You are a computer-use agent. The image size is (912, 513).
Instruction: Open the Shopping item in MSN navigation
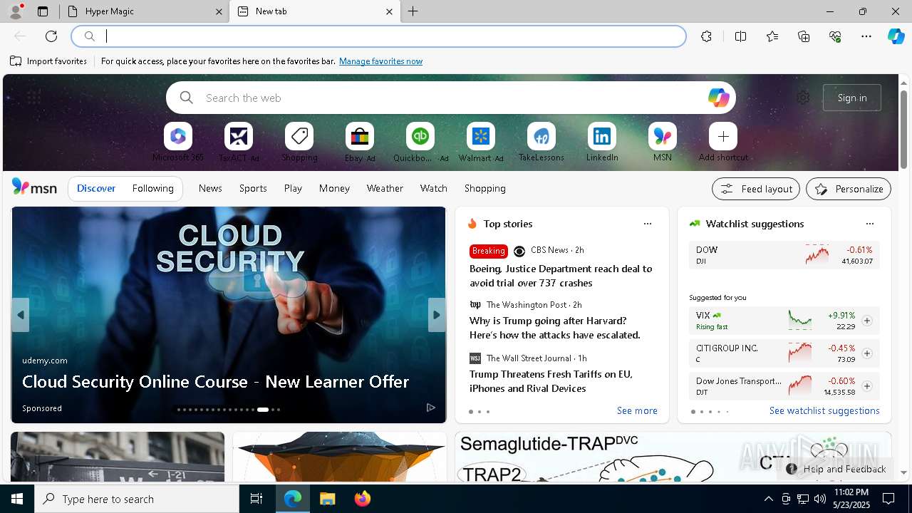485,188
